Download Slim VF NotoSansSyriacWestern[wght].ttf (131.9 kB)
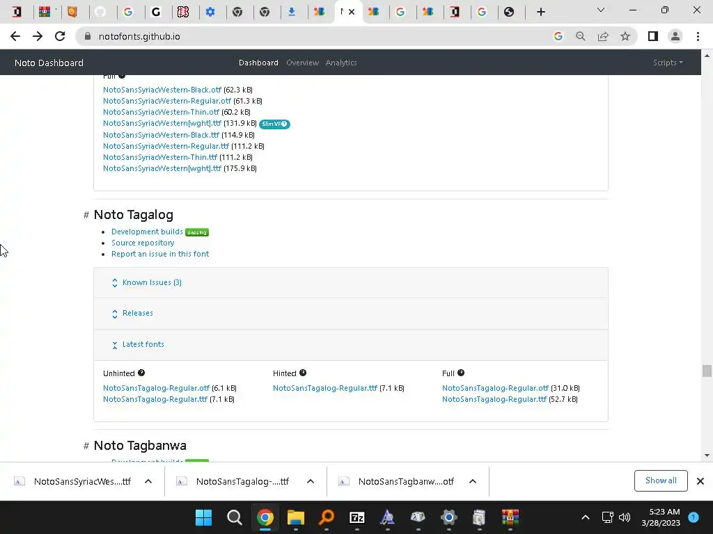713x534 pixels. (162, 124)
